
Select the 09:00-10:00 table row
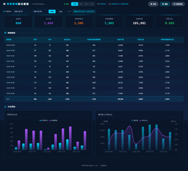pyautogui.click(x=94, y=51)
